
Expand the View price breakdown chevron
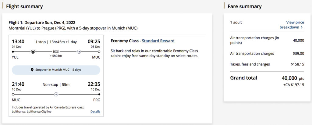[x=302, y=27]
